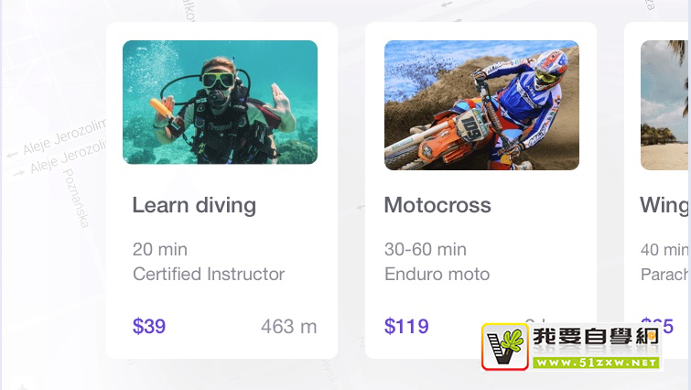Click the Parach description on third card
691x390 pixels.
pyautogui.click(x=665, y=275)
